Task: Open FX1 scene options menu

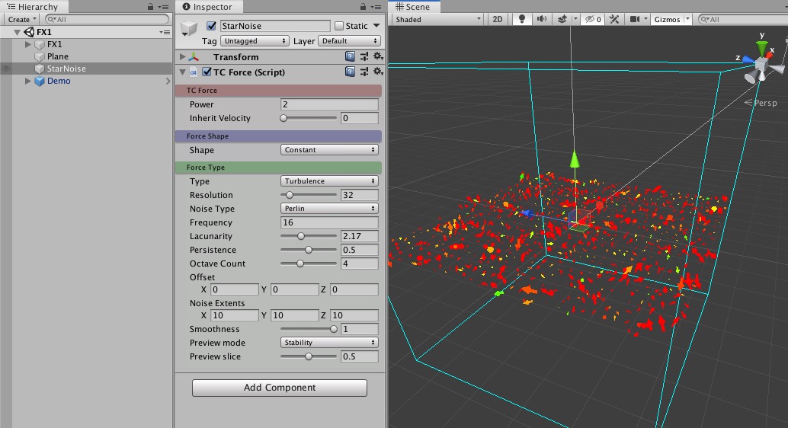Action: (165, 32)
